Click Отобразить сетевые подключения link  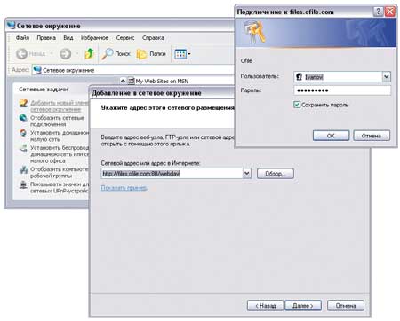click(x=57, y=121)
